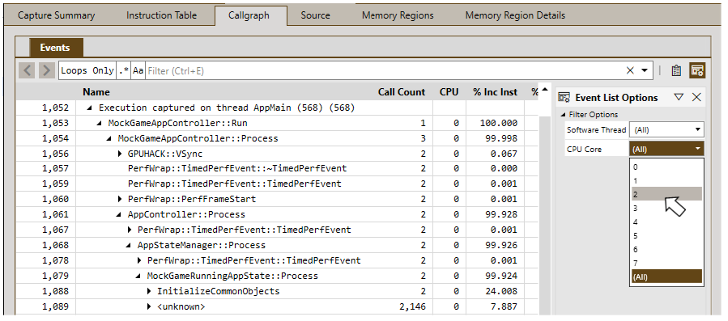Open the Memory Regions tab
The height and width of the screenshot is (321, 728).
pos(398,15)
